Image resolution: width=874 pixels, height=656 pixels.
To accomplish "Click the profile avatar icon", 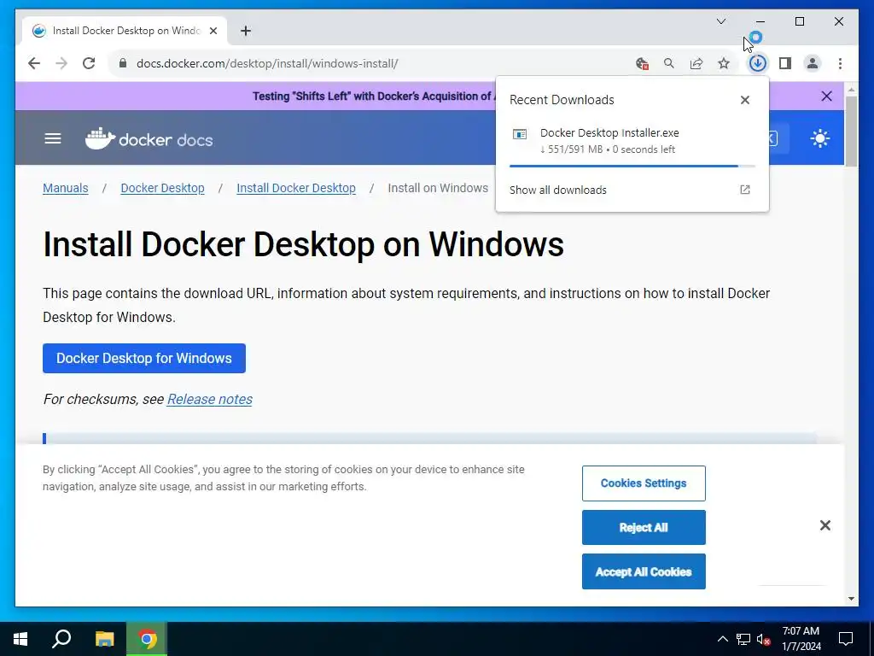I will point(813,63).
